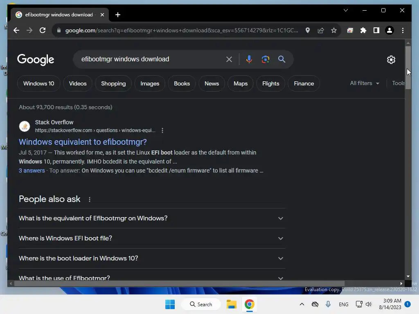Select Windows 10 filter chip
Image resolution: width=419 pixels, height=314 pixels.
coord(39,83)
